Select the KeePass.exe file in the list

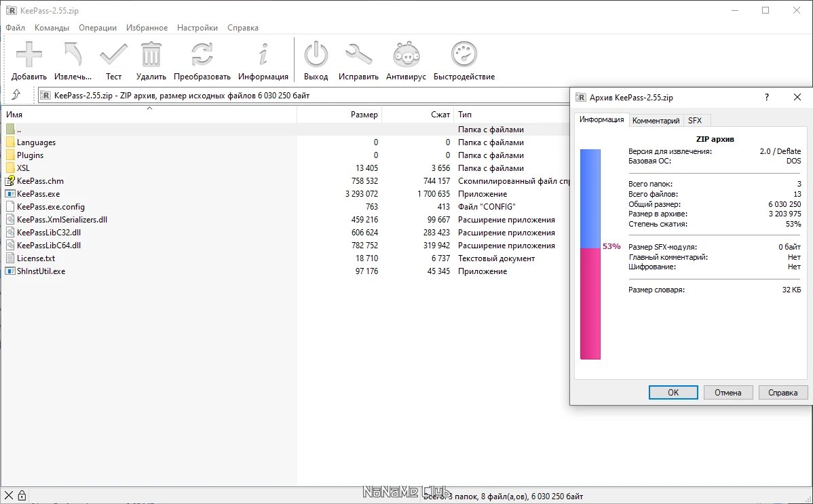coord(41,193)
